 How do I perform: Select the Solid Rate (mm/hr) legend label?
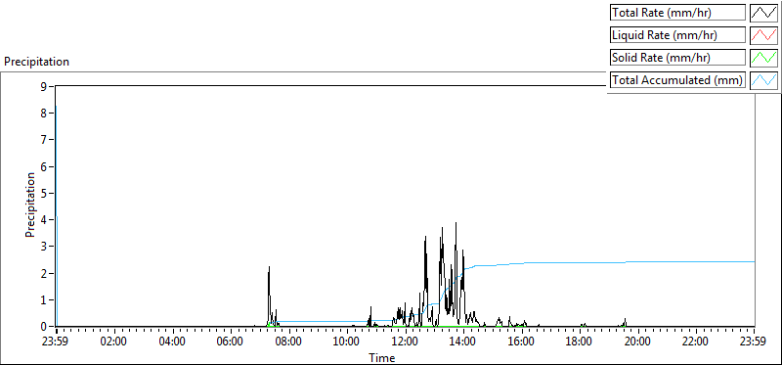(x=677, y=58)
